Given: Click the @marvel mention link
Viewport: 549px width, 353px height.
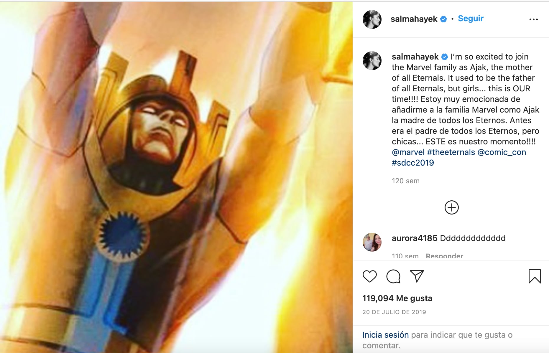Looking at the screenshot, I should (408, 152).
